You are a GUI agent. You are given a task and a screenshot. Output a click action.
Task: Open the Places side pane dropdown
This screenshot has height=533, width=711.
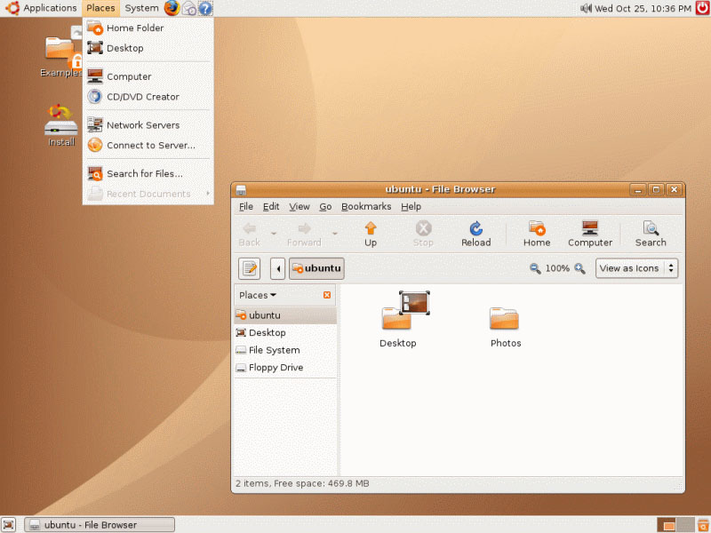(258, 295)
